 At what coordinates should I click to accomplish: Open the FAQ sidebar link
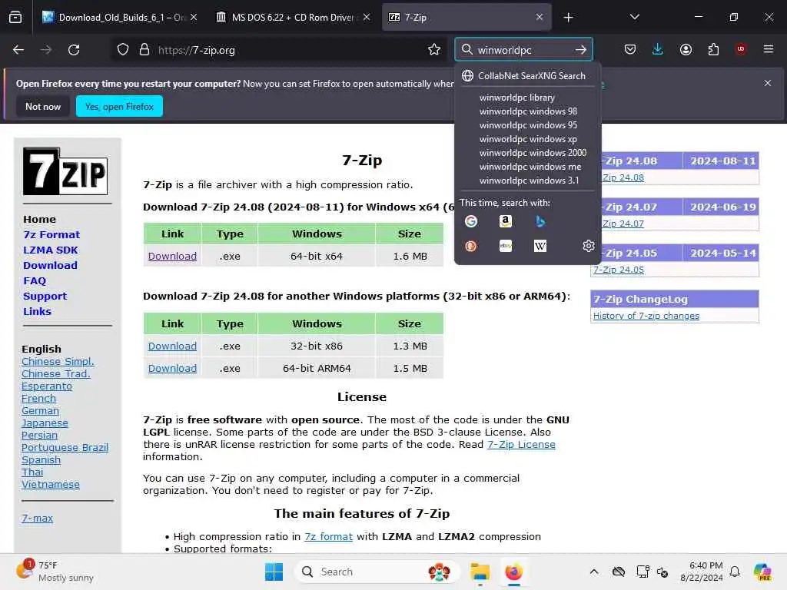[x=35, y=280]
